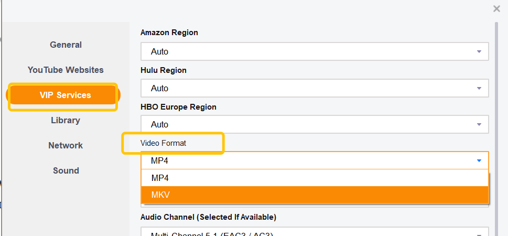Image resolution: width=508 pixels, height=236 pixels.
Task: Click the Hulu Region dropdown arrow
Action: 479,88
